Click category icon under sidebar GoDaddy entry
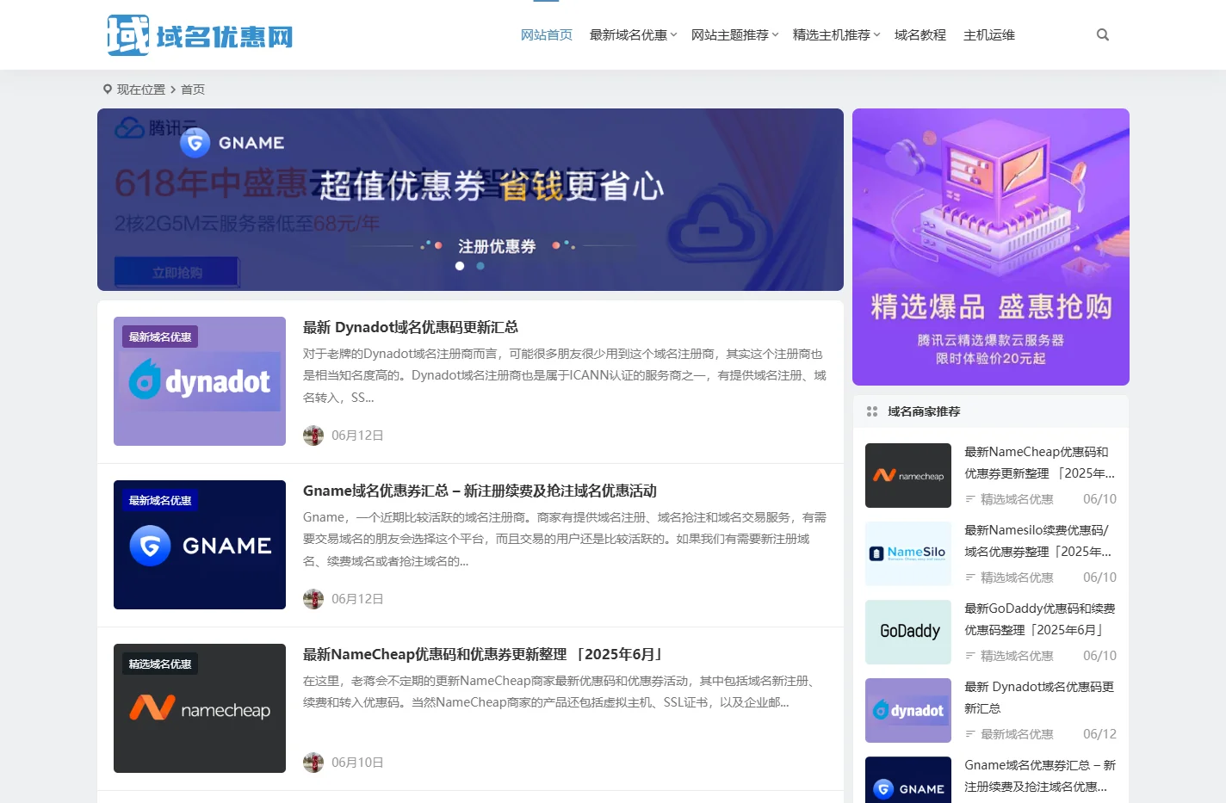The width and height of the screenshot is (1226, 803). tap(970, 656)
